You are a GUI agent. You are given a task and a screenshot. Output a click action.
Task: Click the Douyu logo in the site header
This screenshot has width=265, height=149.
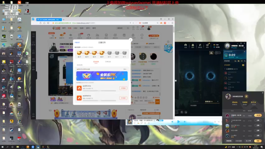pyautogui.click(x=56, y=28)
